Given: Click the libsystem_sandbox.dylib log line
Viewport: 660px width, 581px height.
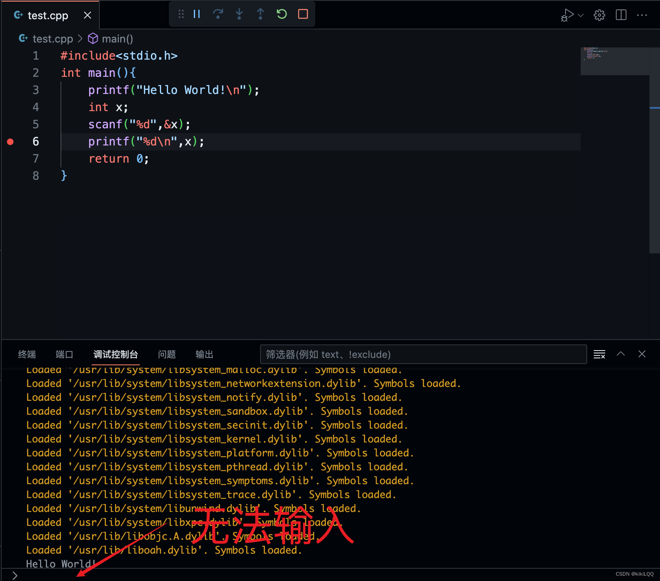Looking at the screenshot, I should coord(217,411).
